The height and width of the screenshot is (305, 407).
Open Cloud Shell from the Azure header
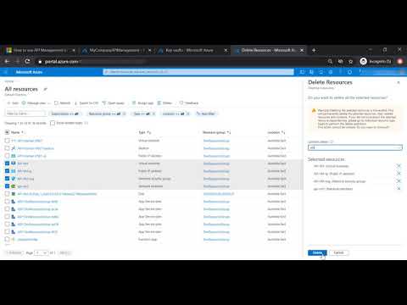[302, 72]
